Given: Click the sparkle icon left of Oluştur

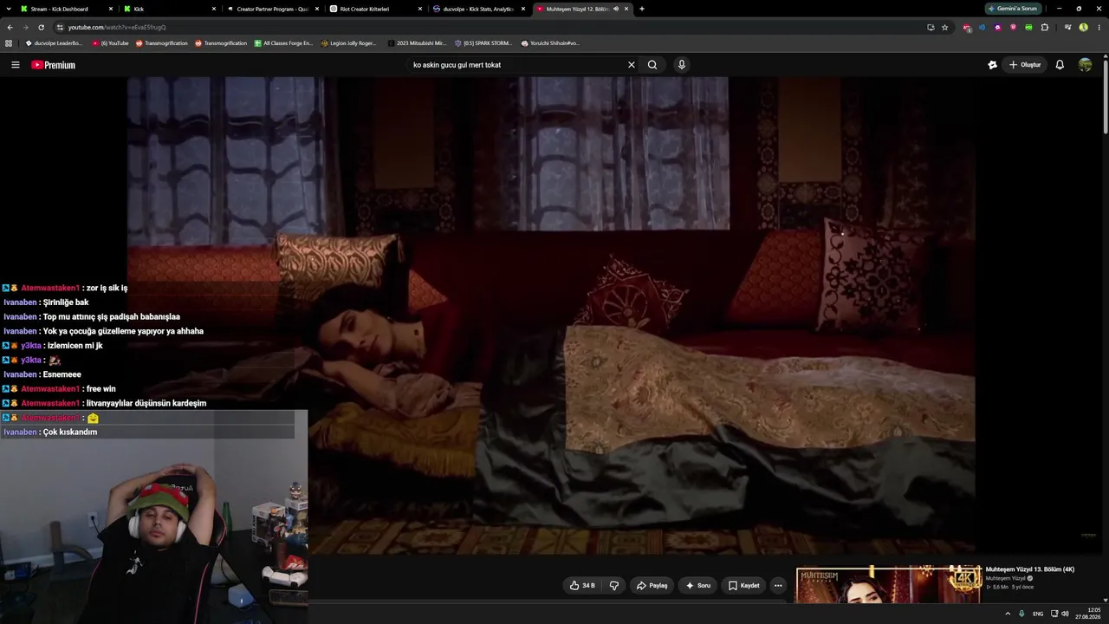Looking at the screenshot, I should point(993,65).
